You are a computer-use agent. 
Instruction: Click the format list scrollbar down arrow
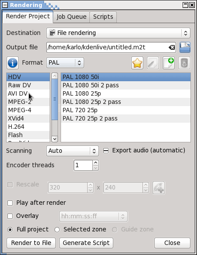[x=54, y=139]
